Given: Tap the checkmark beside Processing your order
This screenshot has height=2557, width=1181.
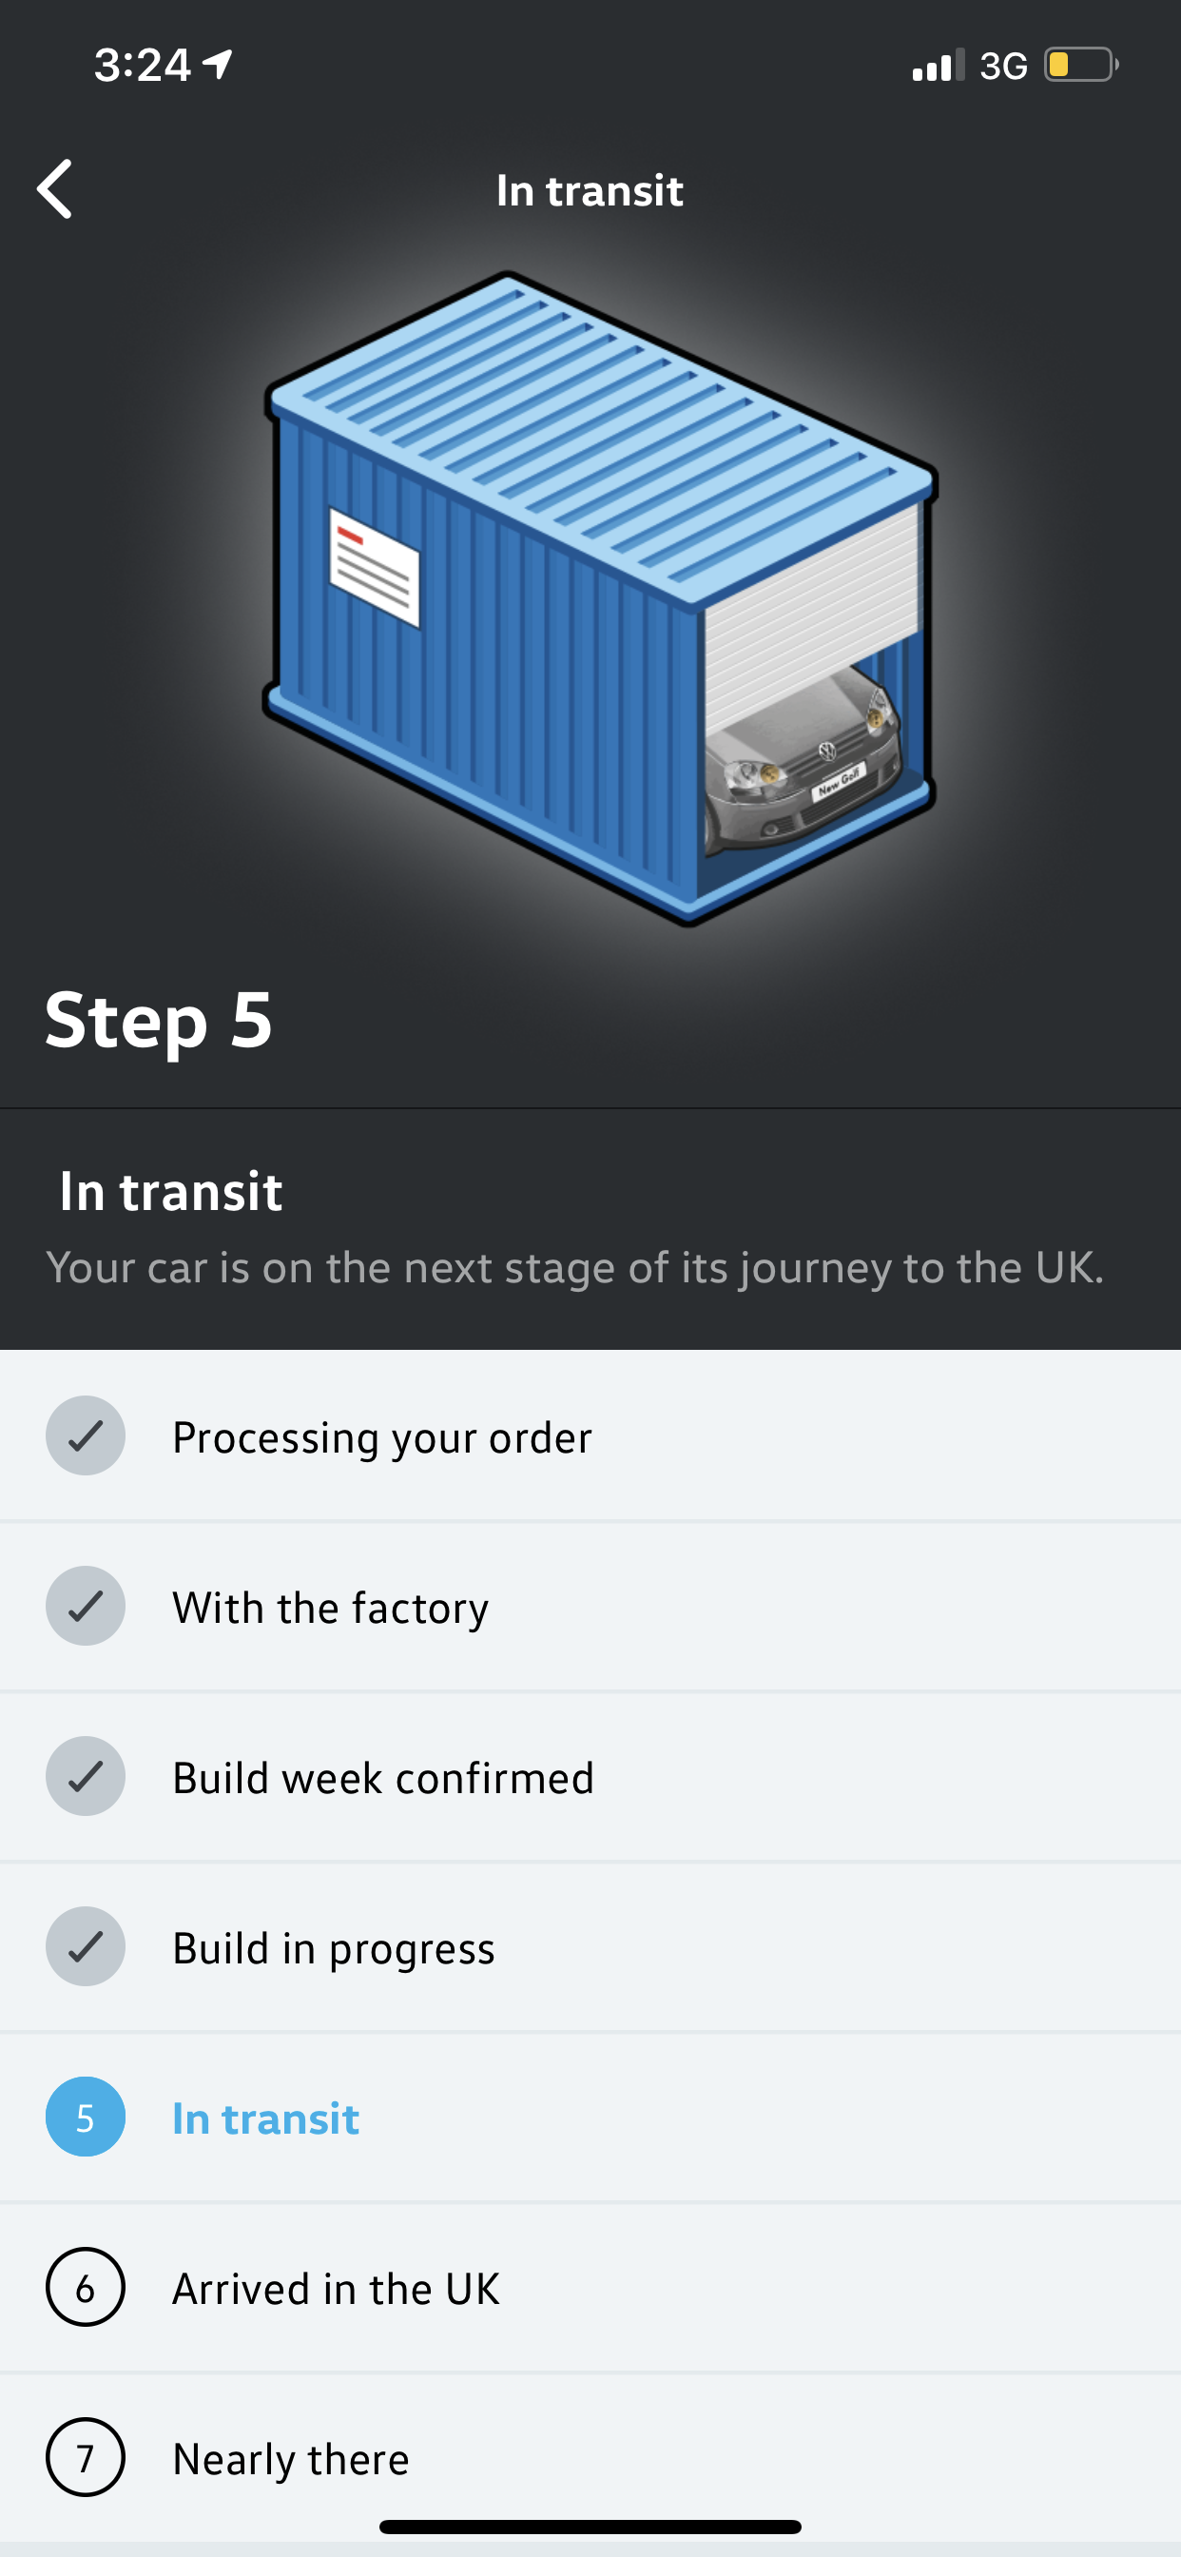Looking at the screenshot, I should click(86, 1435).
